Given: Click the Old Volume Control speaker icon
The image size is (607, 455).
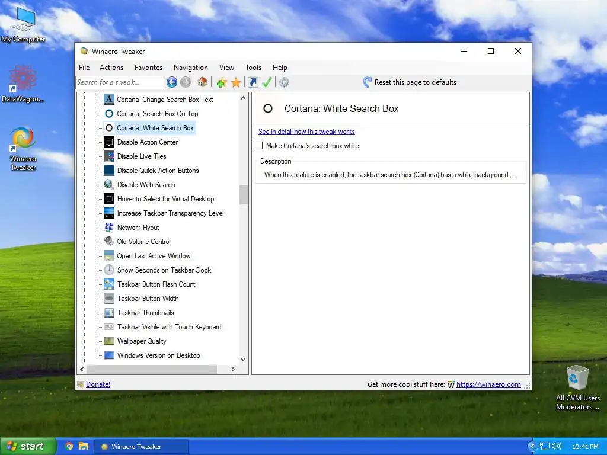Looking at the screenshot, I should 109,242.
